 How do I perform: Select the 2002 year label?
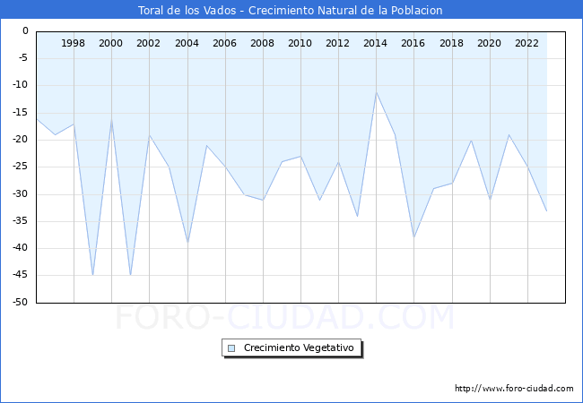(x=148, y=43)
